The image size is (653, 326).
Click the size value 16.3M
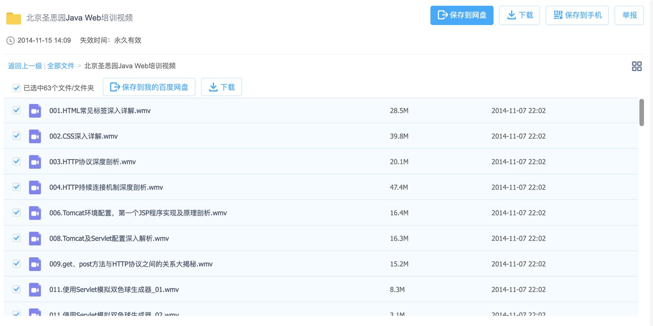(x=399, y=238)
